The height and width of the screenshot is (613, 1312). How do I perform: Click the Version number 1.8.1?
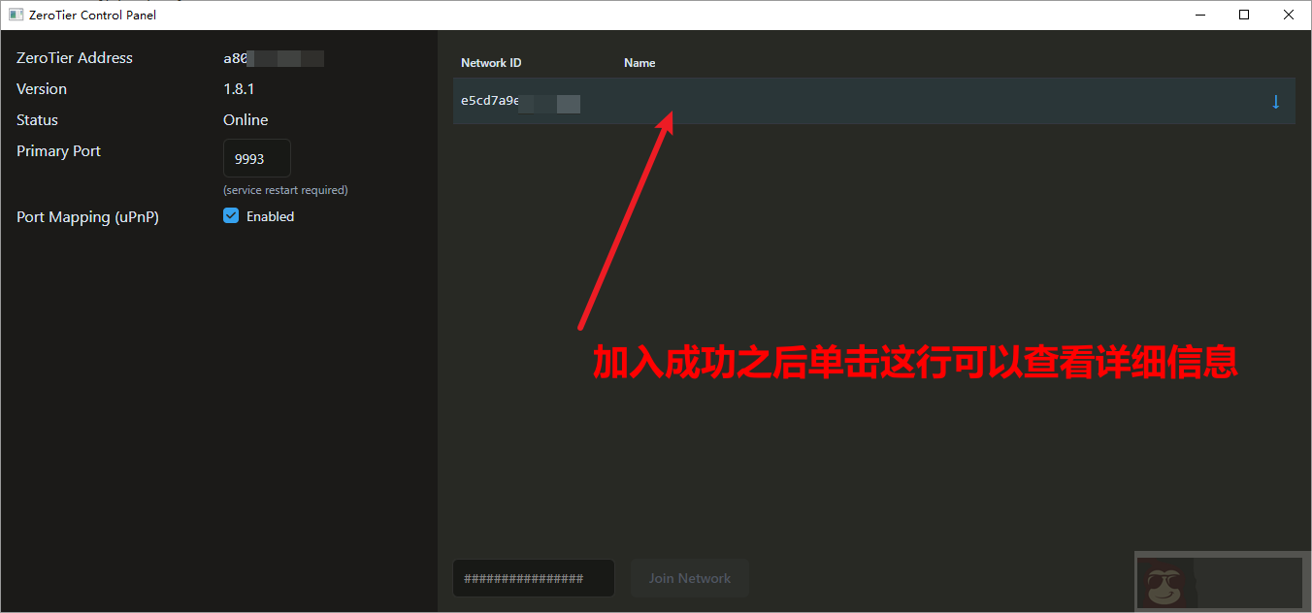pos(239,88)
